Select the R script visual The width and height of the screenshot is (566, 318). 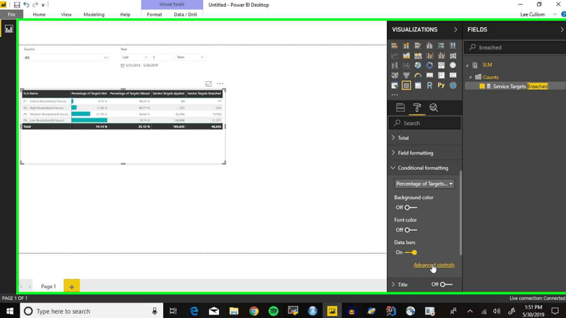pyautogui.click(x=430, y=85)
